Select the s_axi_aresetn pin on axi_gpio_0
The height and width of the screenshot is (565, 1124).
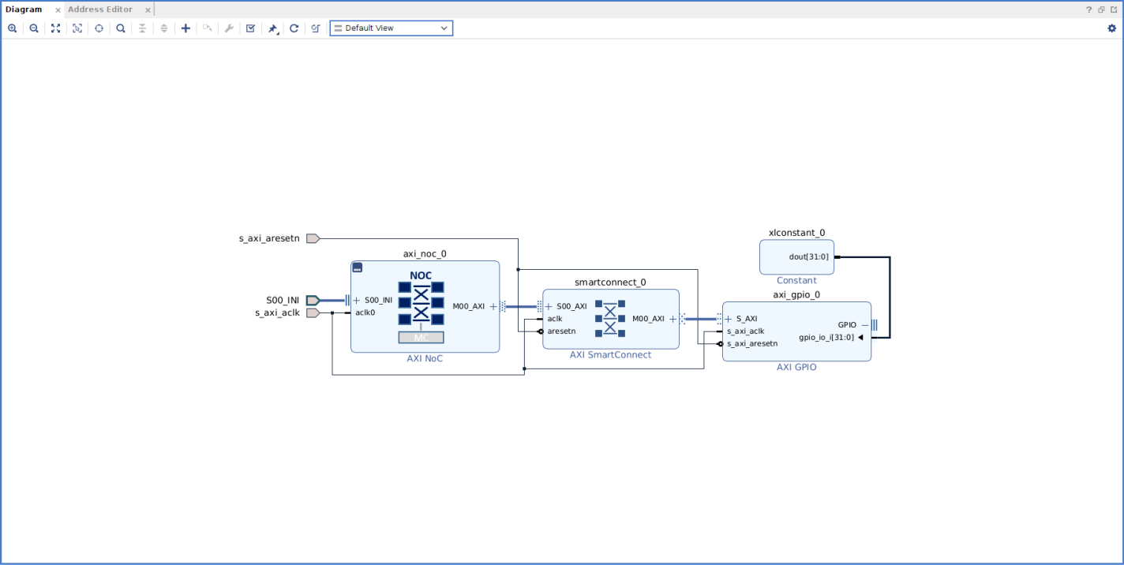tap(752, 344)
